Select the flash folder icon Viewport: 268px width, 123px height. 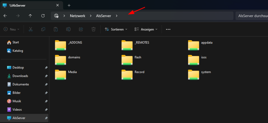(x=127, y=60)
